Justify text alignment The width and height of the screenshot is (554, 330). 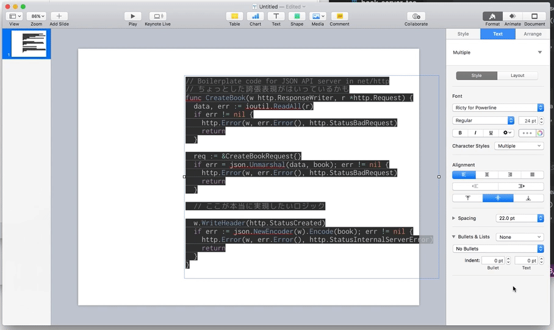click(533, 175)
